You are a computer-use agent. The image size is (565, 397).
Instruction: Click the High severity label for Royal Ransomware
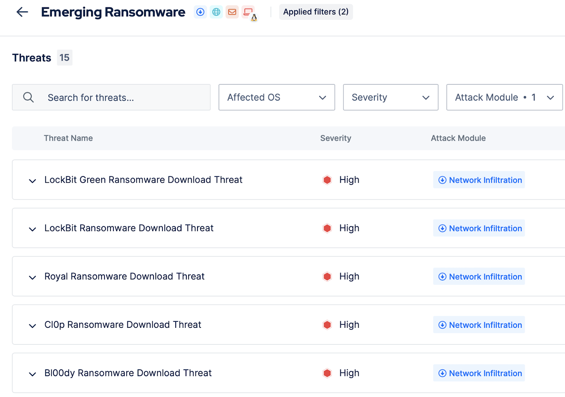click(x=349, y=277)
